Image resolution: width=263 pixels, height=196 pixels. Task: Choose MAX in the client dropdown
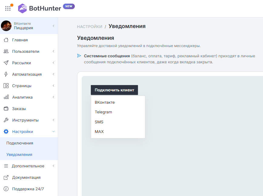click(118, 132)
